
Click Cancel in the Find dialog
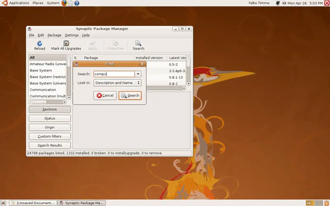(x=105, y=96)
